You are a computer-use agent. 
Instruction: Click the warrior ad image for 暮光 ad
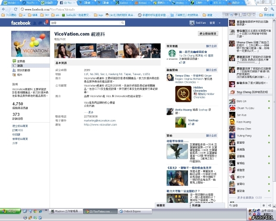[x=177, y=178]
